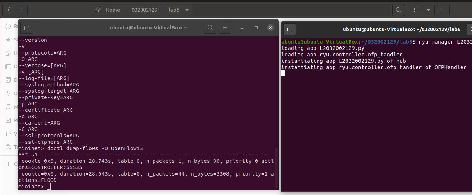The image size is (472, 195).
Task: Click right terminal cursor block
Action: pos(283,73)
